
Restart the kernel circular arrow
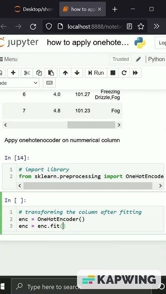[x=124, y=73]
